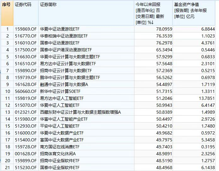This screenshot has width=219, height=171.
Task: Select code 517500.OF
Action: click(26, 50)
